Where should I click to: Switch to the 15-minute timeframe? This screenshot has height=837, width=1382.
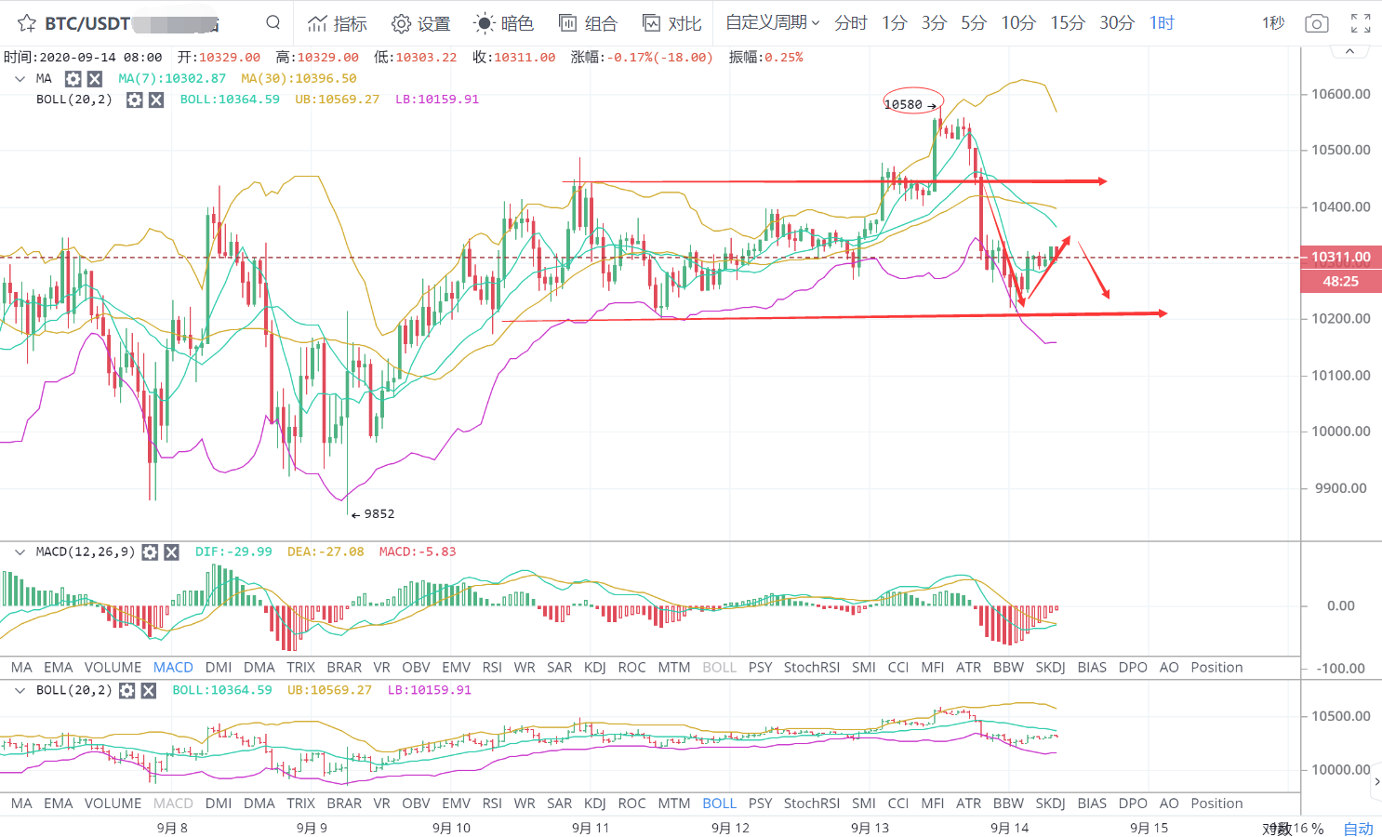pos(1067,22)
